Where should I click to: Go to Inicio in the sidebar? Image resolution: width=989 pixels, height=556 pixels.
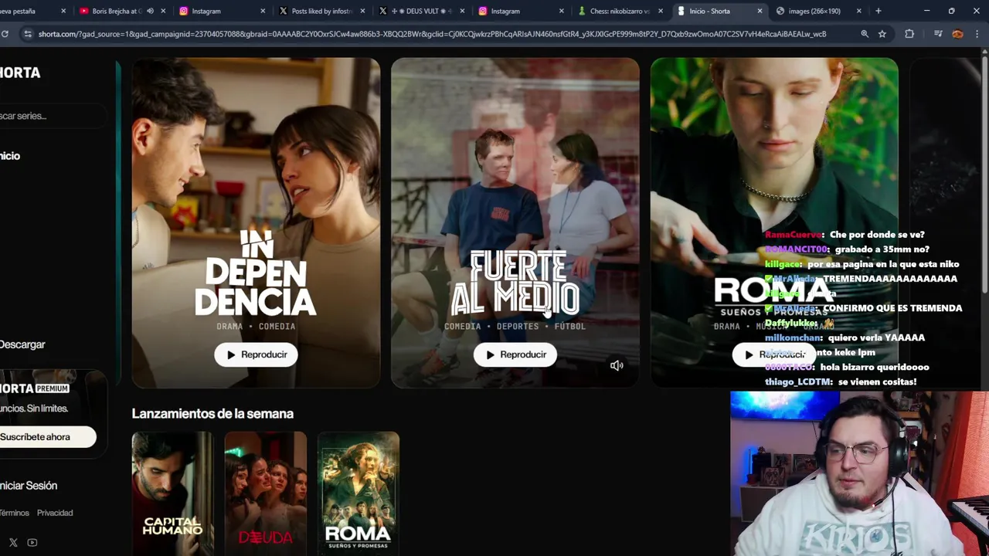pos(10,156)
